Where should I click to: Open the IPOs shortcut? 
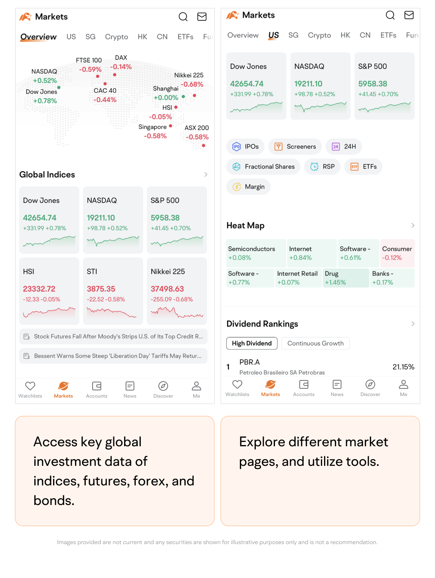pos(245,146)
